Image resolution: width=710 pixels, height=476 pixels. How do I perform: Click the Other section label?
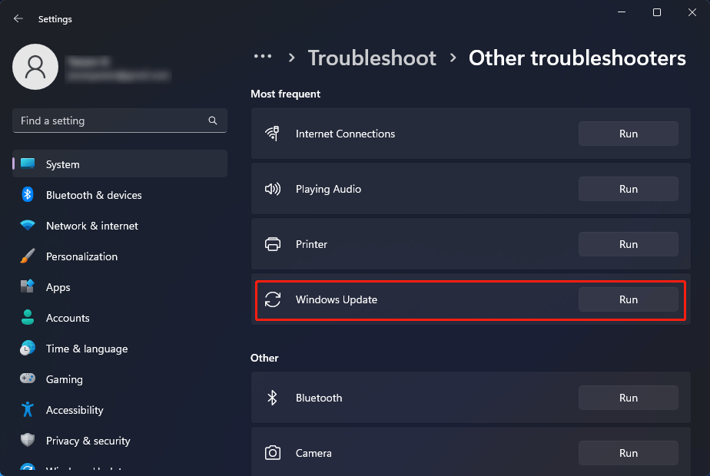pyautogui.click(x=264, y=358)
